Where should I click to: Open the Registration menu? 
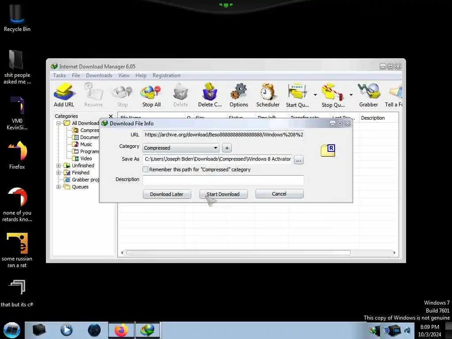(x=166, y=75)
